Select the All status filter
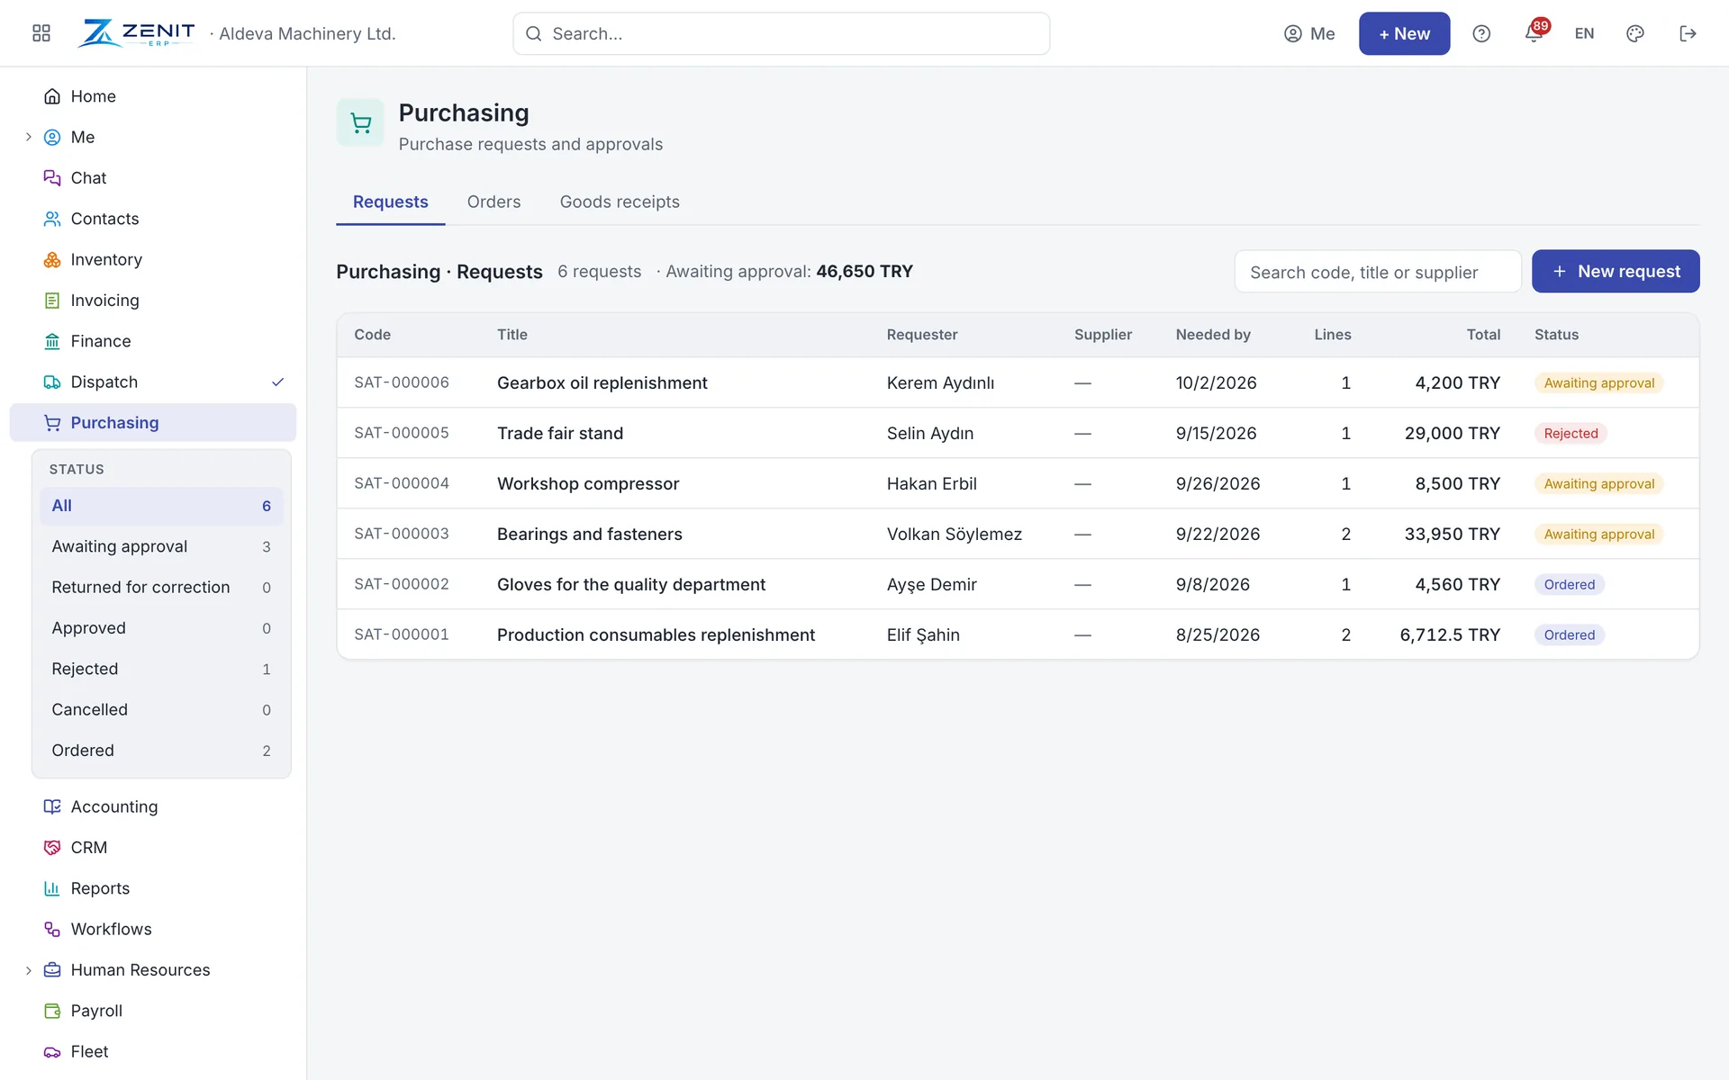The height and width of the screenshot is (1080, 1729). tap(161, 506)
